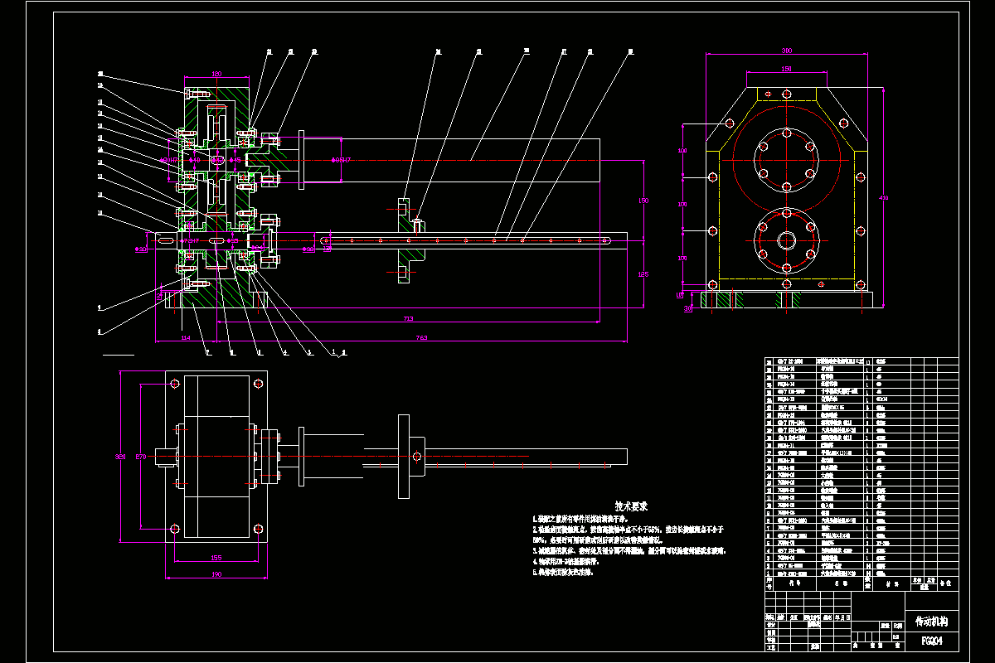Click the "180" width dimension text
Viewport: 995px width, 663px height.
218,74
